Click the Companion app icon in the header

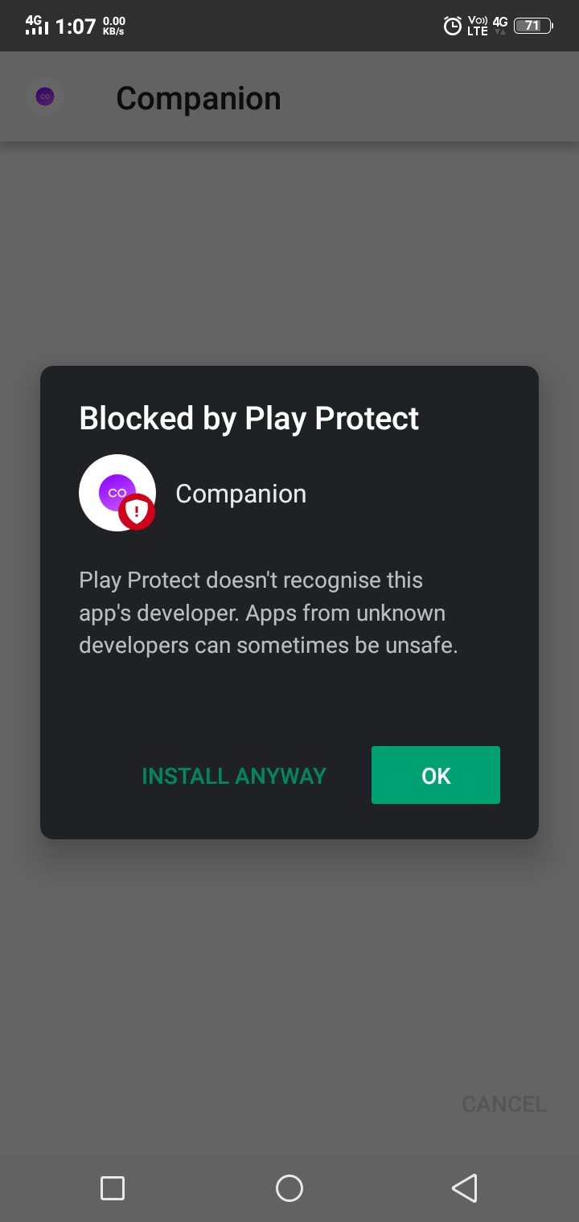(44, 96)
